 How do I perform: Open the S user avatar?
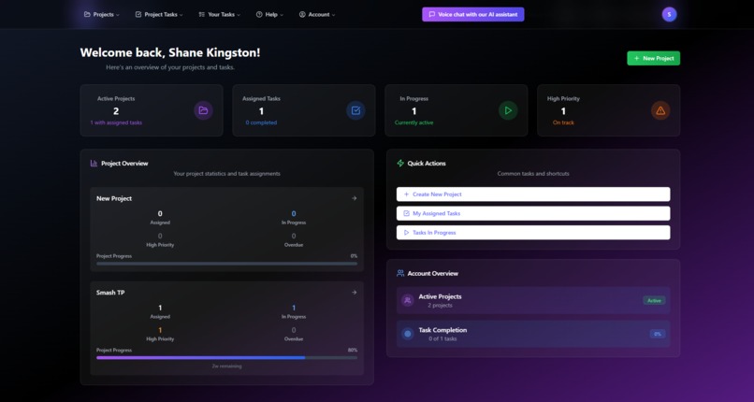(x=669, y=14)
